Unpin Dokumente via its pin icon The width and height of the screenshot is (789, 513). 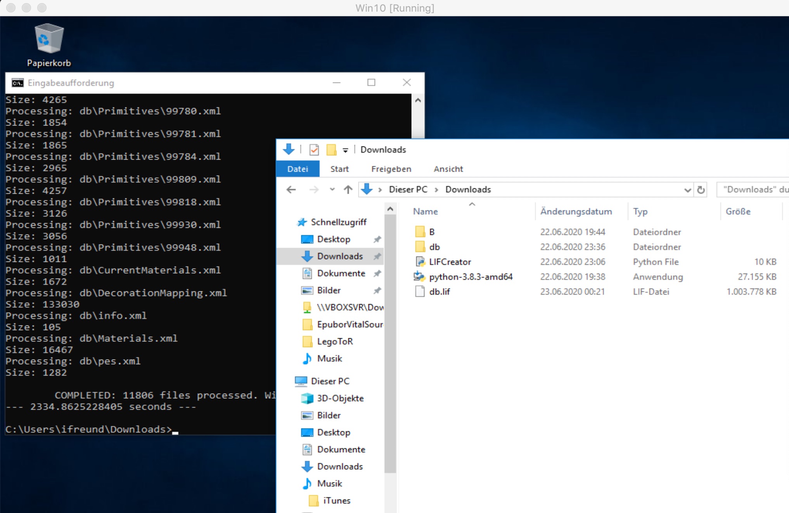coord(377,274)
